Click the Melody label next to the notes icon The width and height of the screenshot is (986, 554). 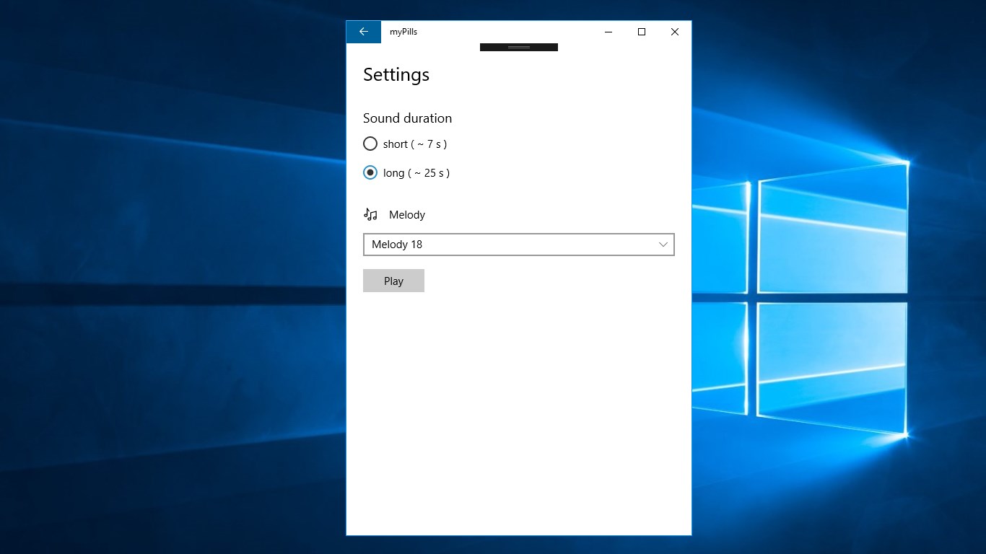pos(406,214)
